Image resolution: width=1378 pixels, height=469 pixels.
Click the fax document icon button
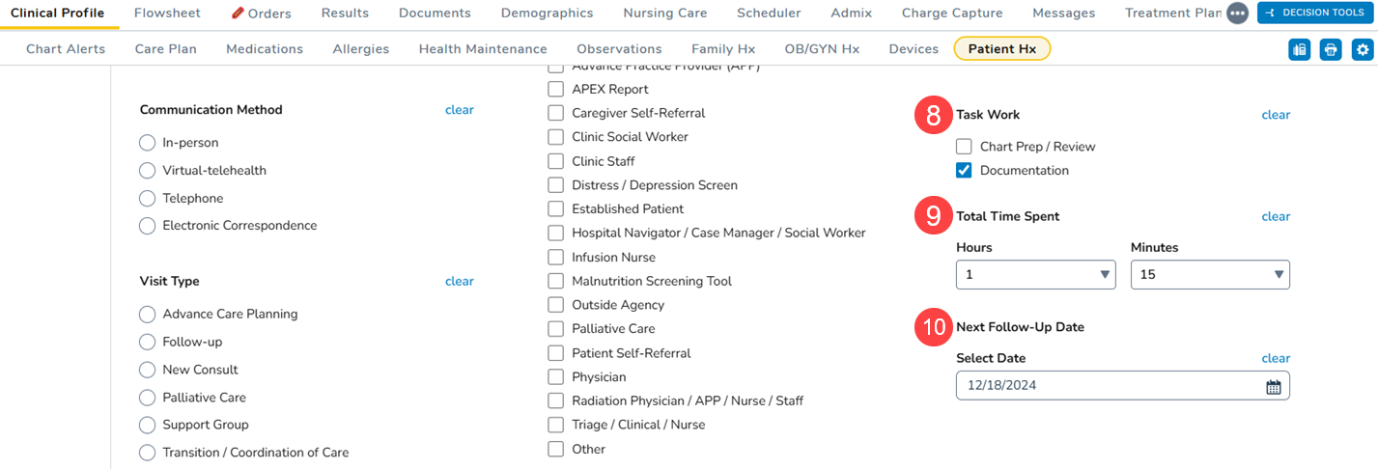[x=1299, y=50]
